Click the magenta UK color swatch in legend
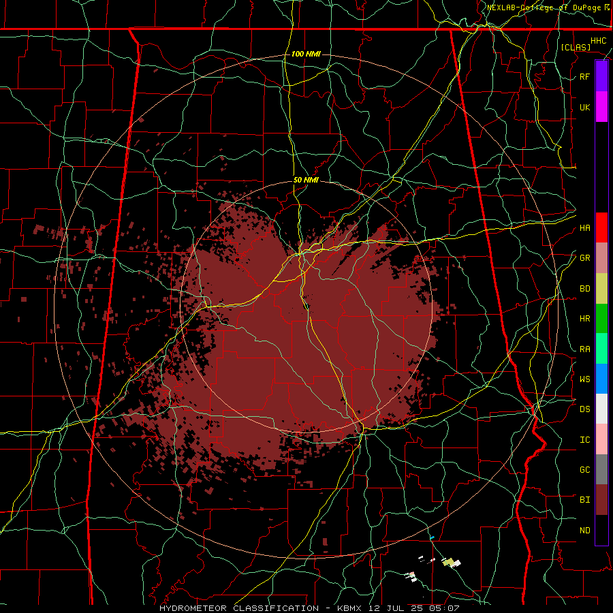The width and height of the screenshot is (613, 613). [x=601, y=107]
